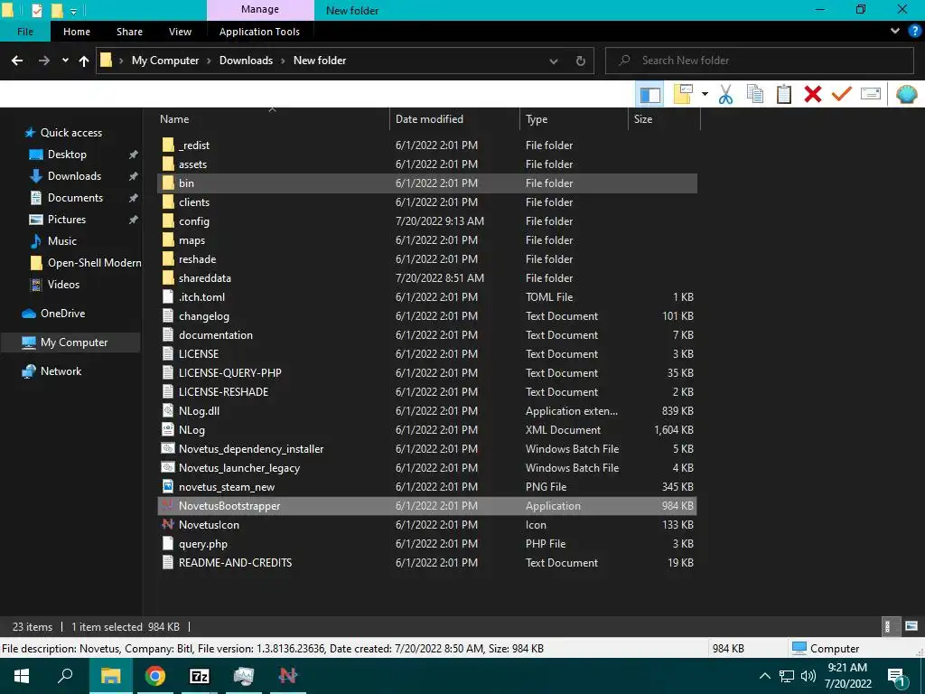Expand the chevron after Downloads breadcrumb
This screenshot has height=694, width=925.
(x=283, y=61)
